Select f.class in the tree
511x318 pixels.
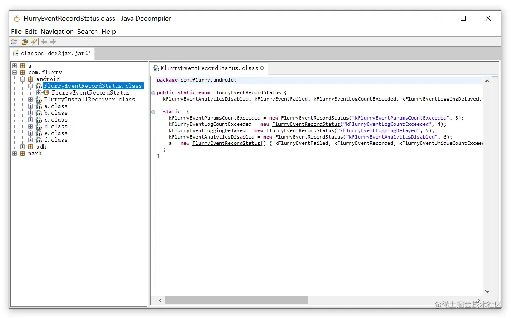tap(56, 140)
